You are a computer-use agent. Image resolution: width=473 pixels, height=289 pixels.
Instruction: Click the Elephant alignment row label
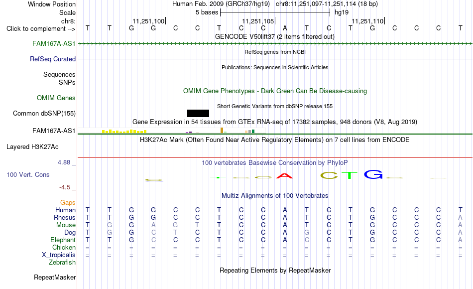(63, 240)
